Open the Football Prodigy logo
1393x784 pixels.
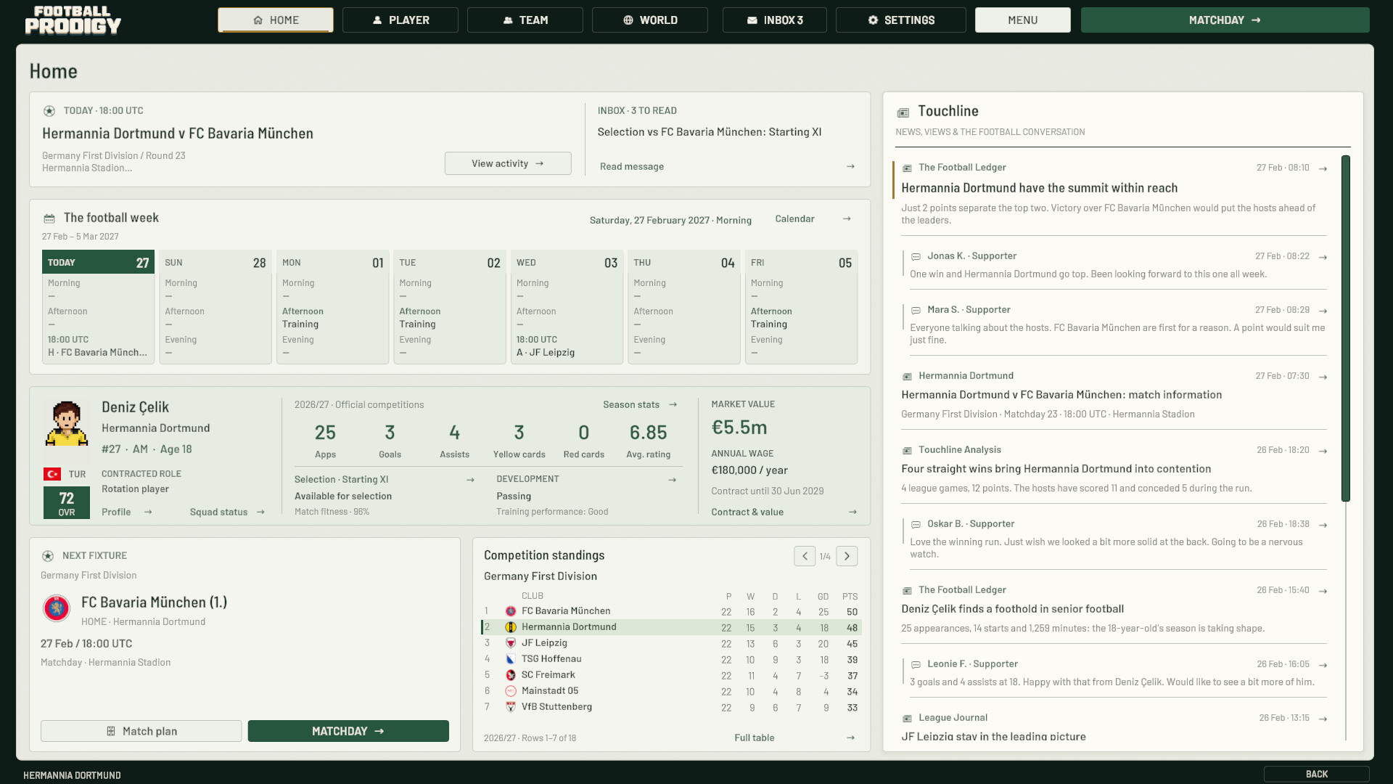point(73,20)
